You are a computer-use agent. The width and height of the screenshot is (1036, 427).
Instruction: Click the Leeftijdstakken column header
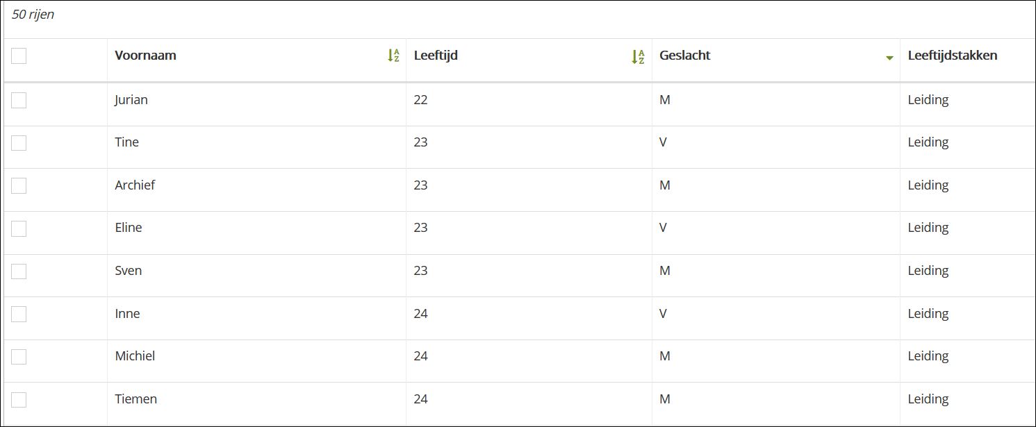(x=952, y=56)
